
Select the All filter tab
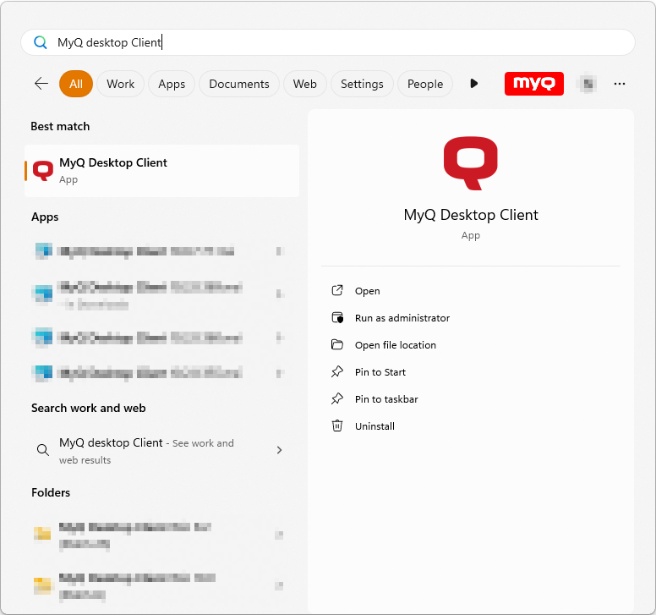(76, 84)
